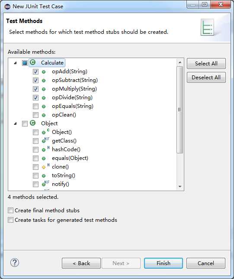234x279 pixels.
Task: Click the Calculate class icon
Action: 33,62
